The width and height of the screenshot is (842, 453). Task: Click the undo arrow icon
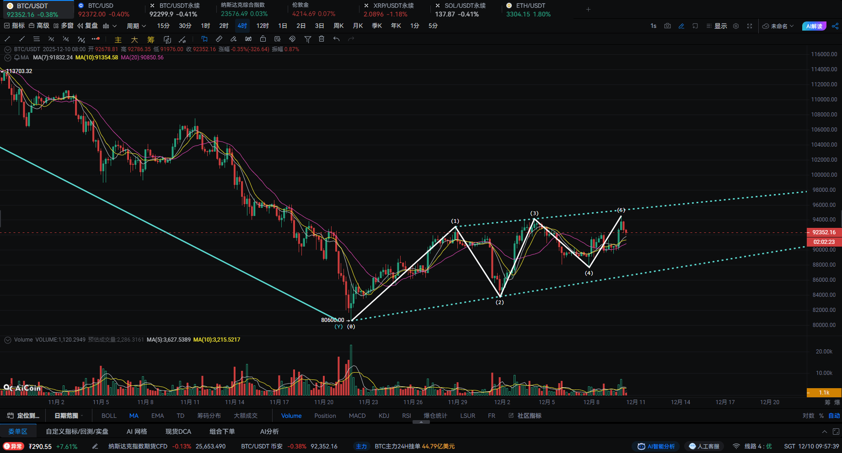click(x=336, y=39)
